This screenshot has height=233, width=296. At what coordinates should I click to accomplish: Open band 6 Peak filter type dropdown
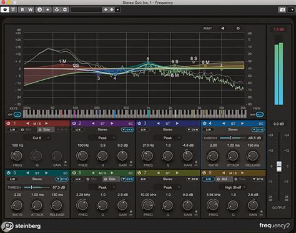pos(102,187)
